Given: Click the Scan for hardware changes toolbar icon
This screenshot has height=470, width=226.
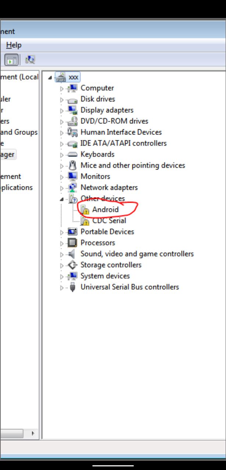Looking at the screenshot, I should [x=30, y=59].
